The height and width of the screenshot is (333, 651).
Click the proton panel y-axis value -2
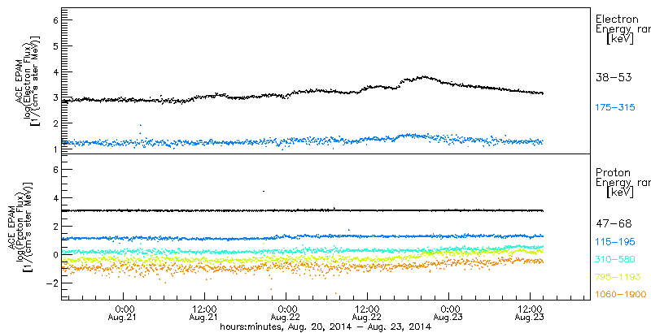(x=51, y=283)
